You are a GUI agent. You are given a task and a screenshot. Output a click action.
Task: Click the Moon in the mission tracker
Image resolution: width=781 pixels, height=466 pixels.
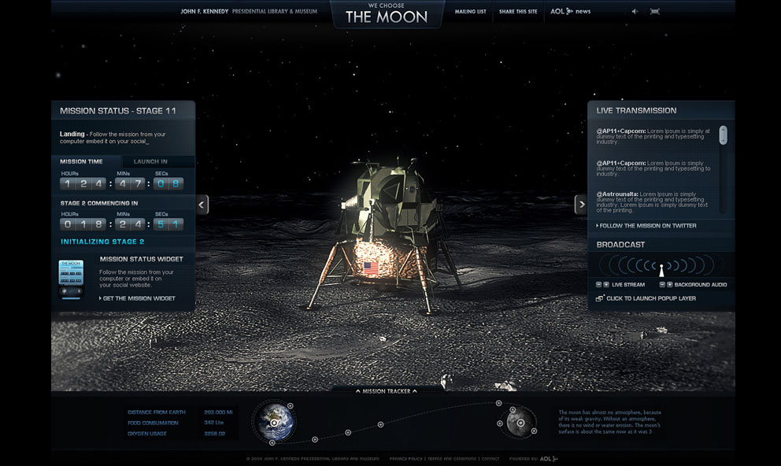[518, 422]
